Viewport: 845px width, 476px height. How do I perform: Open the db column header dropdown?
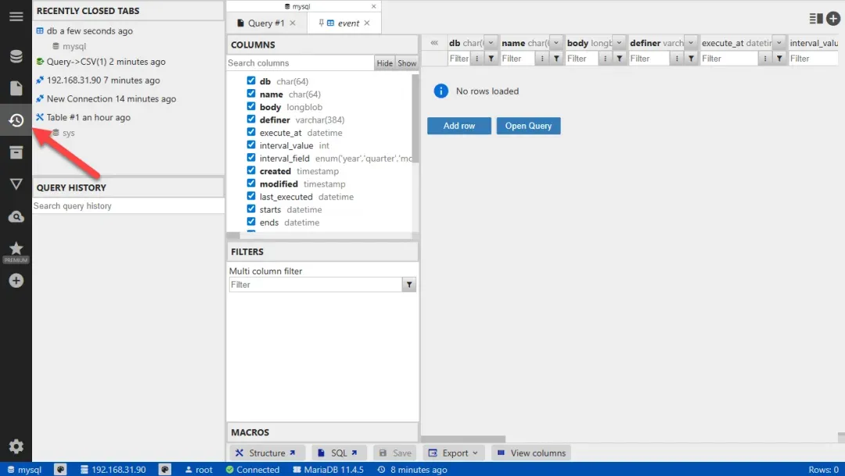point(491,43)
